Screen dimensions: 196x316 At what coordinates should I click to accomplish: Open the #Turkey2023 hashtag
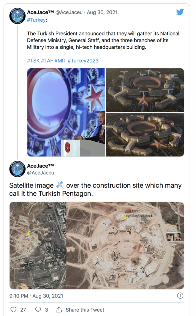[83, 61]
